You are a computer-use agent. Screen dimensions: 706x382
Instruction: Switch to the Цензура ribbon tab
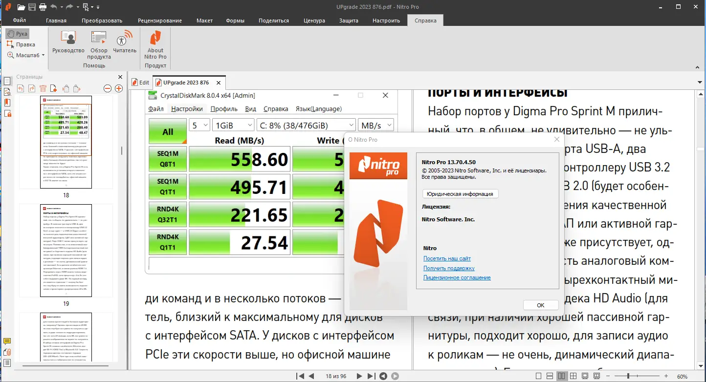coord(314,21)
